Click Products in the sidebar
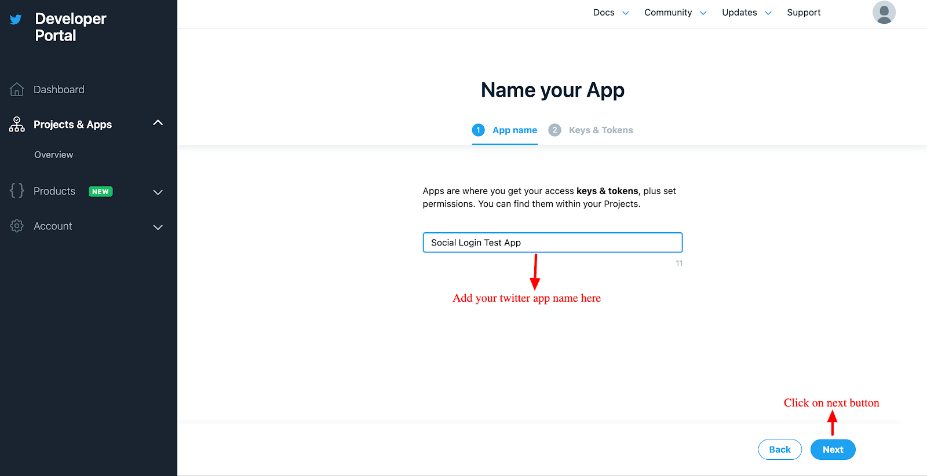 [54, 191]
